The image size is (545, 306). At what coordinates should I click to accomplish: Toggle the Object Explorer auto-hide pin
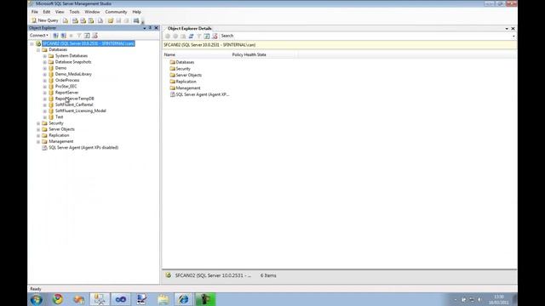tap(150, 28)
